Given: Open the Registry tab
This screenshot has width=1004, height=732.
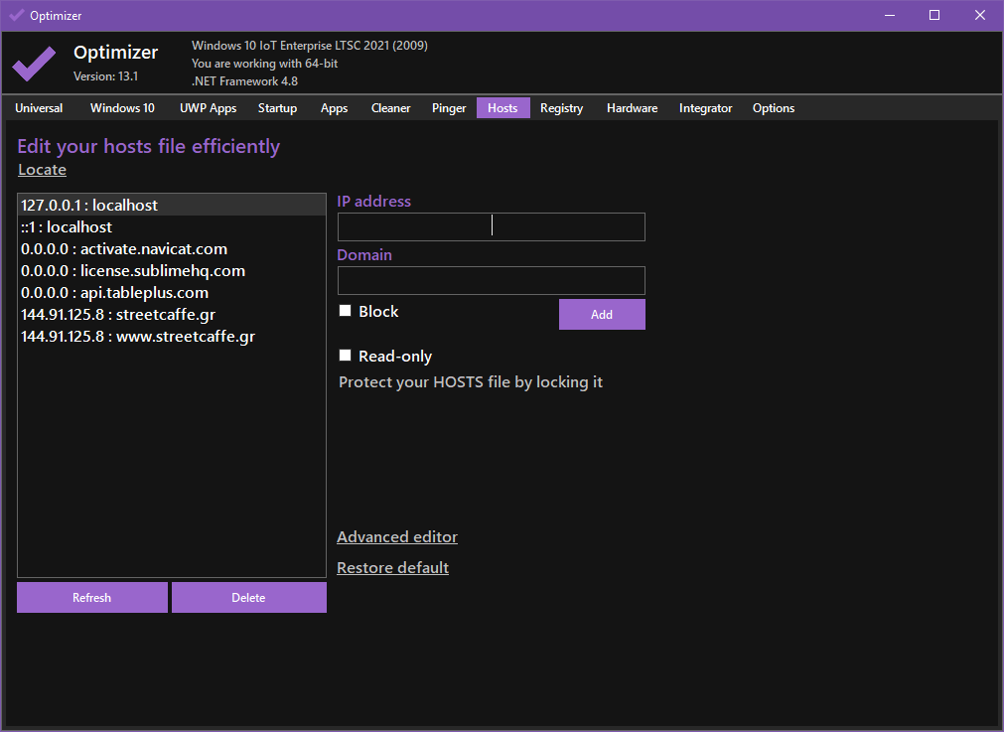Looking at the screenshot, I should (x=561, y=108).
